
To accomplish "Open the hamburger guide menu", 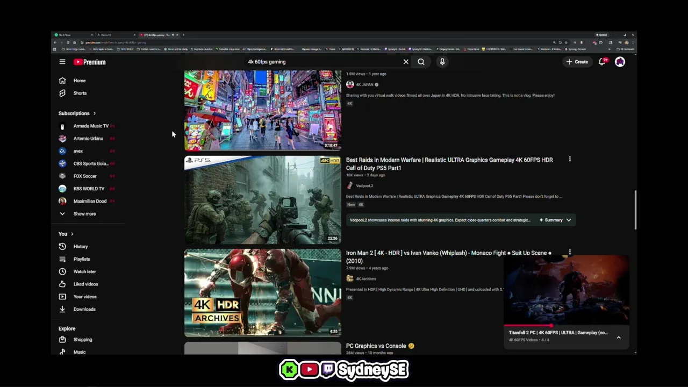I will [62, 62].
